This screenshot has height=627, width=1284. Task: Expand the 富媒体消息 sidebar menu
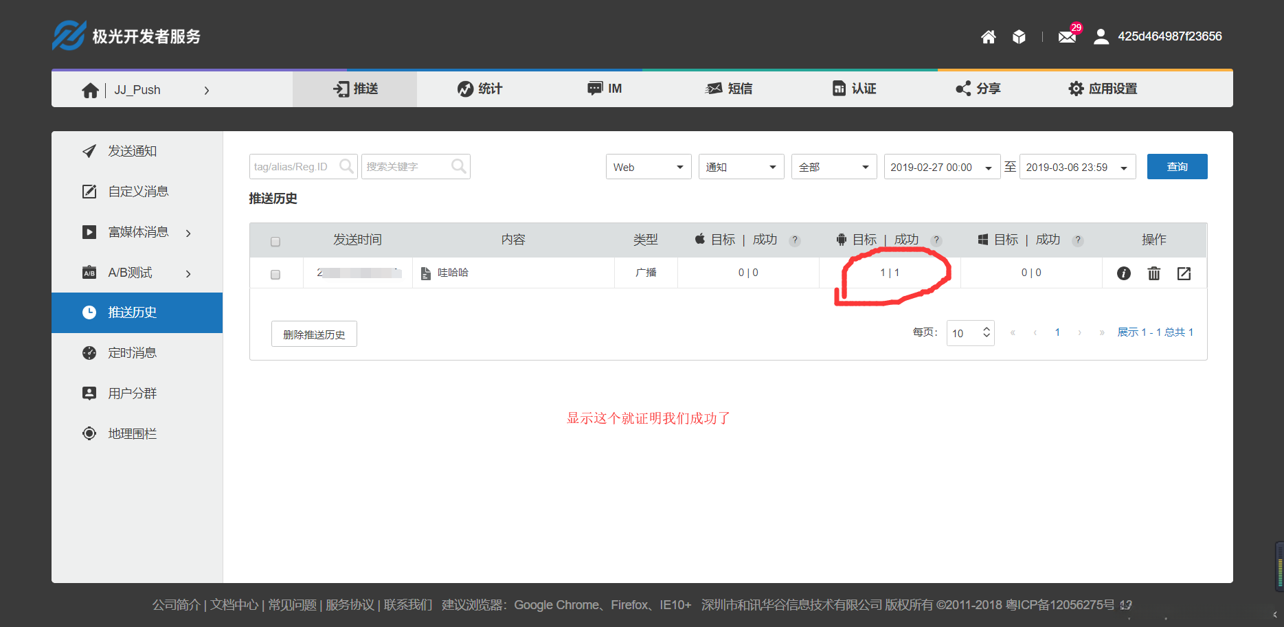click(137, 232)
